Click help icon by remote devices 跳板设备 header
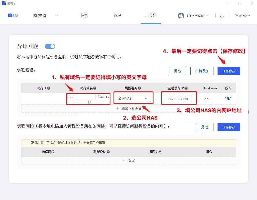This screenshot has width=257, height=200. [x=139, y=88]
